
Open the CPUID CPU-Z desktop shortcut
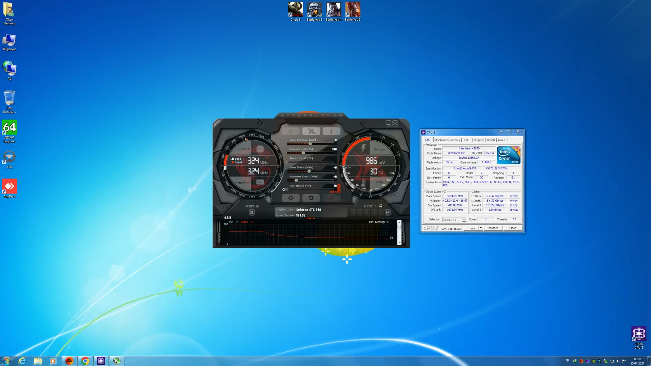(639, 338)
